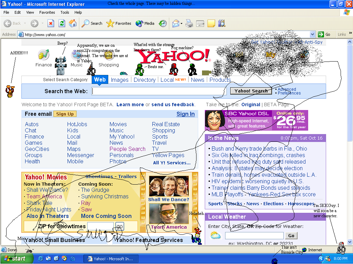Open the Windows start button
Viewport: 353px width, 264px height.
pyautogui.click(x=15, y=258)
